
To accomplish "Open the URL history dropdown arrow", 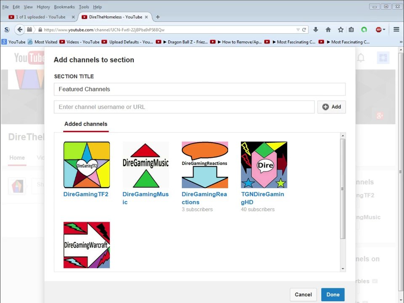I will [x=298, y=29].
